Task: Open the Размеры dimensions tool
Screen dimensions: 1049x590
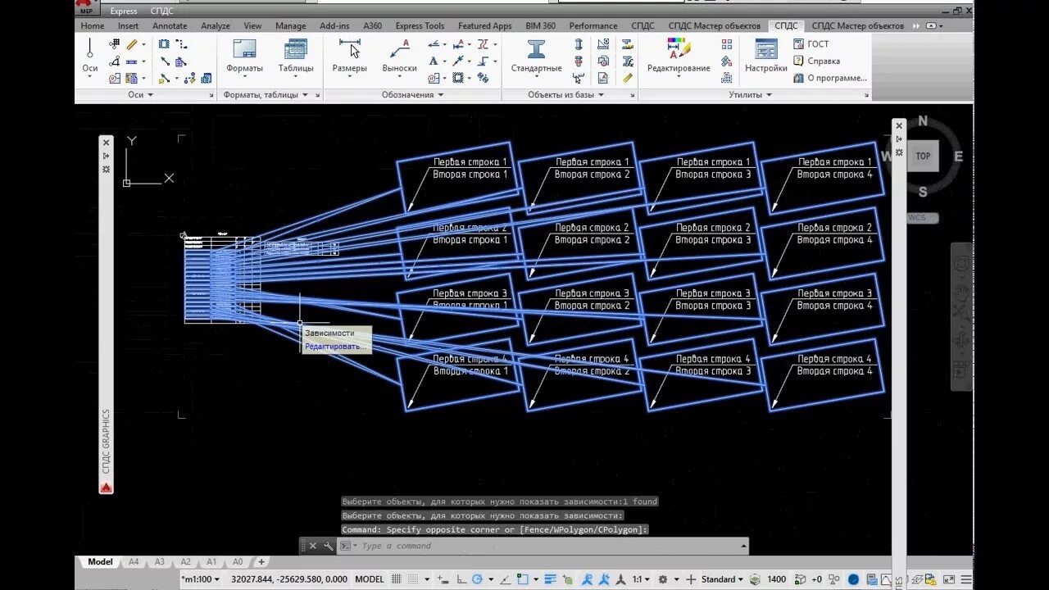Action: coord(350,56)
